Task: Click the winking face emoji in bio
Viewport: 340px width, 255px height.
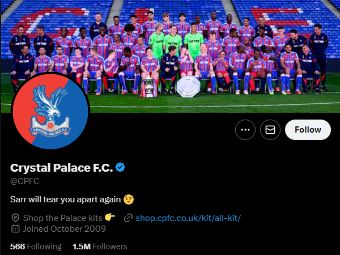Action: [130, 200]
